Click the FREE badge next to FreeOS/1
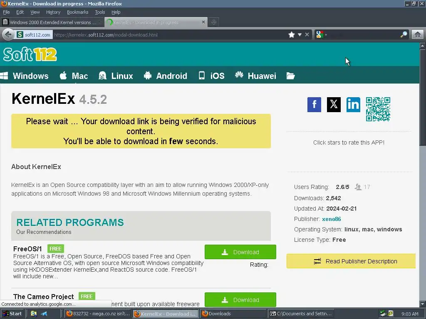Screen dimensions: 426x319 pos(55,249)
